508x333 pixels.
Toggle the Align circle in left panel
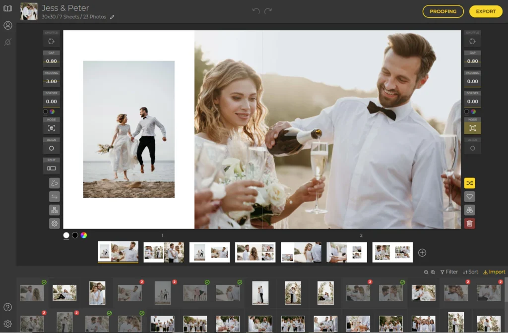[x=51, y=148]
